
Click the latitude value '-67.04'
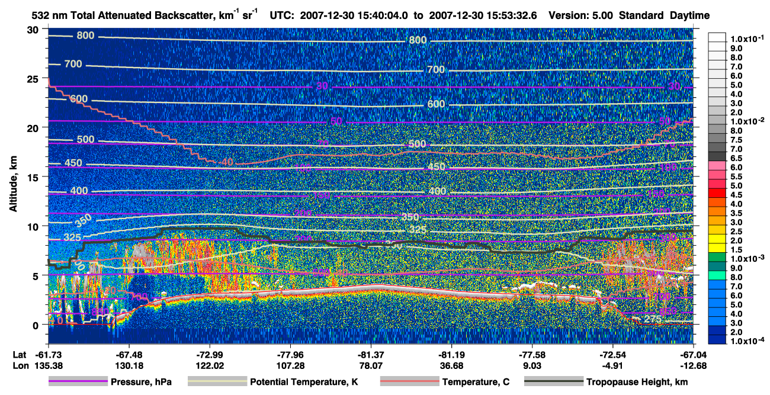click(693, 355)
